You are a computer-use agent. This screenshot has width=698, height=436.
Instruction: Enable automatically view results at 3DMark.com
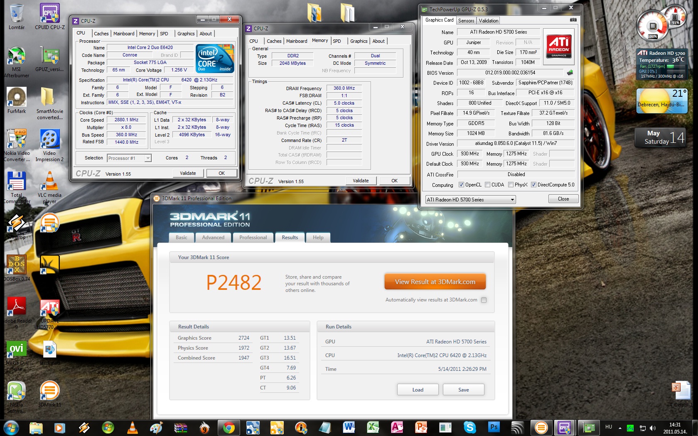(x=484, y=300)
